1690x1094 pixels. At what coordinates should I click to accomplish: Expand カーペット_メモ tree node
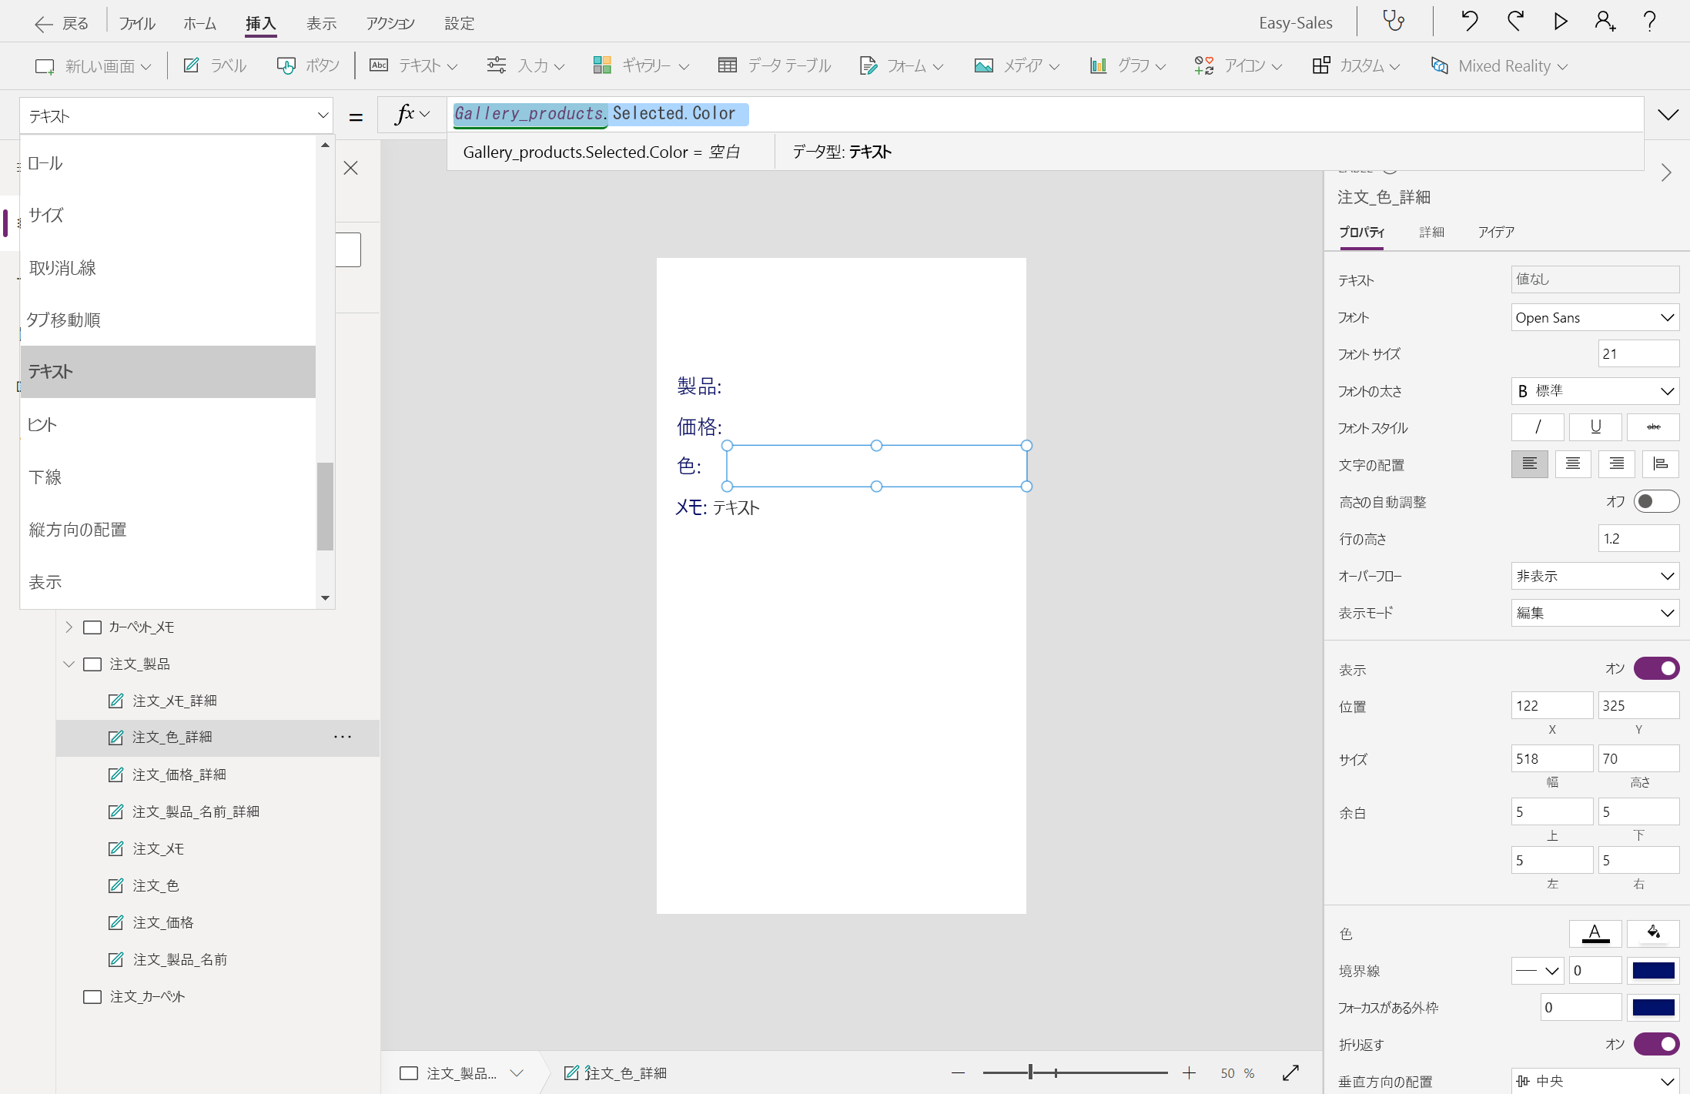69,627
